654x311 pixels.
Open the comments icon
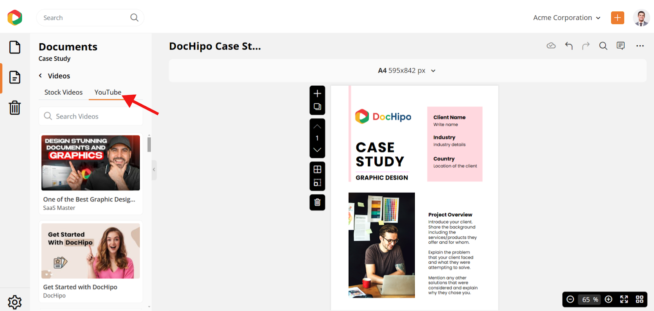620,46
